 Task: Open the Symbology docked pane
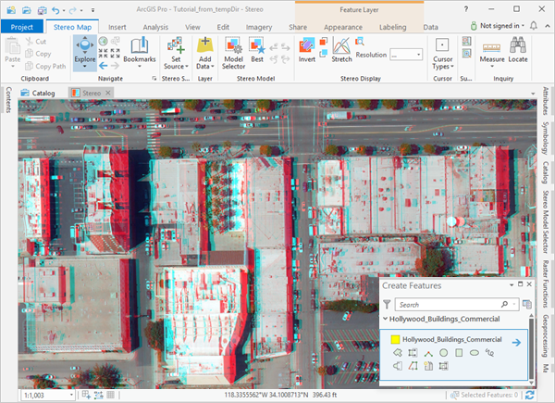[x=546, y=137]
